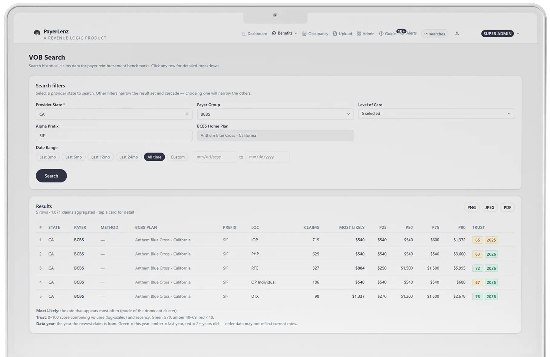This screenshot has width=550, height=357.
Task: Click the CLAIMS column header
Action: click(311, 228)
